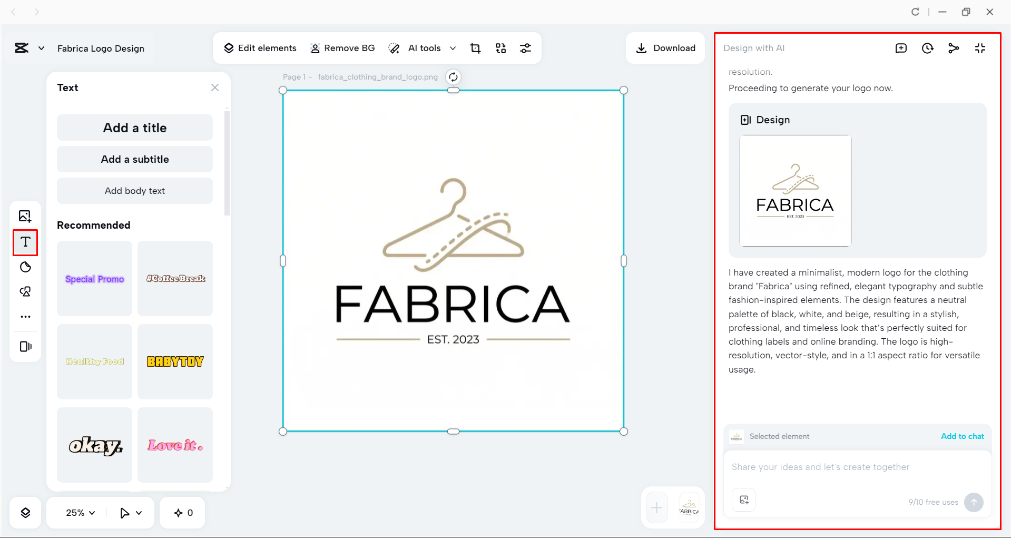
Task: Open the stickers panel in sidebar
Action: click(x=25, y=267)
